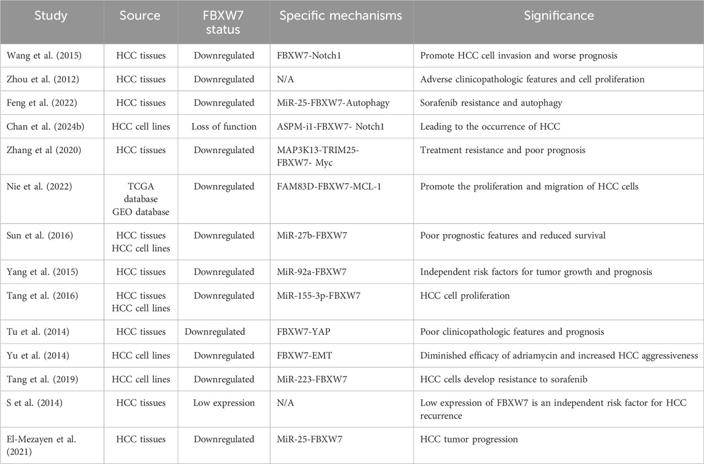Click 'HCC cell lines' in Chan et al. row

click(x=141, y=127)
